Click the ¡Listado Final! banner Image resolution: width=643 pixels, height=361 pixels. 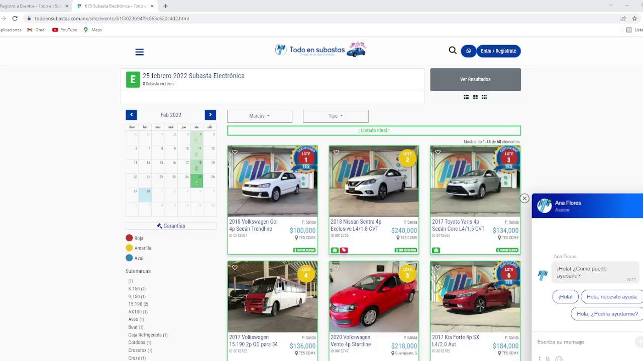[374, 131]
